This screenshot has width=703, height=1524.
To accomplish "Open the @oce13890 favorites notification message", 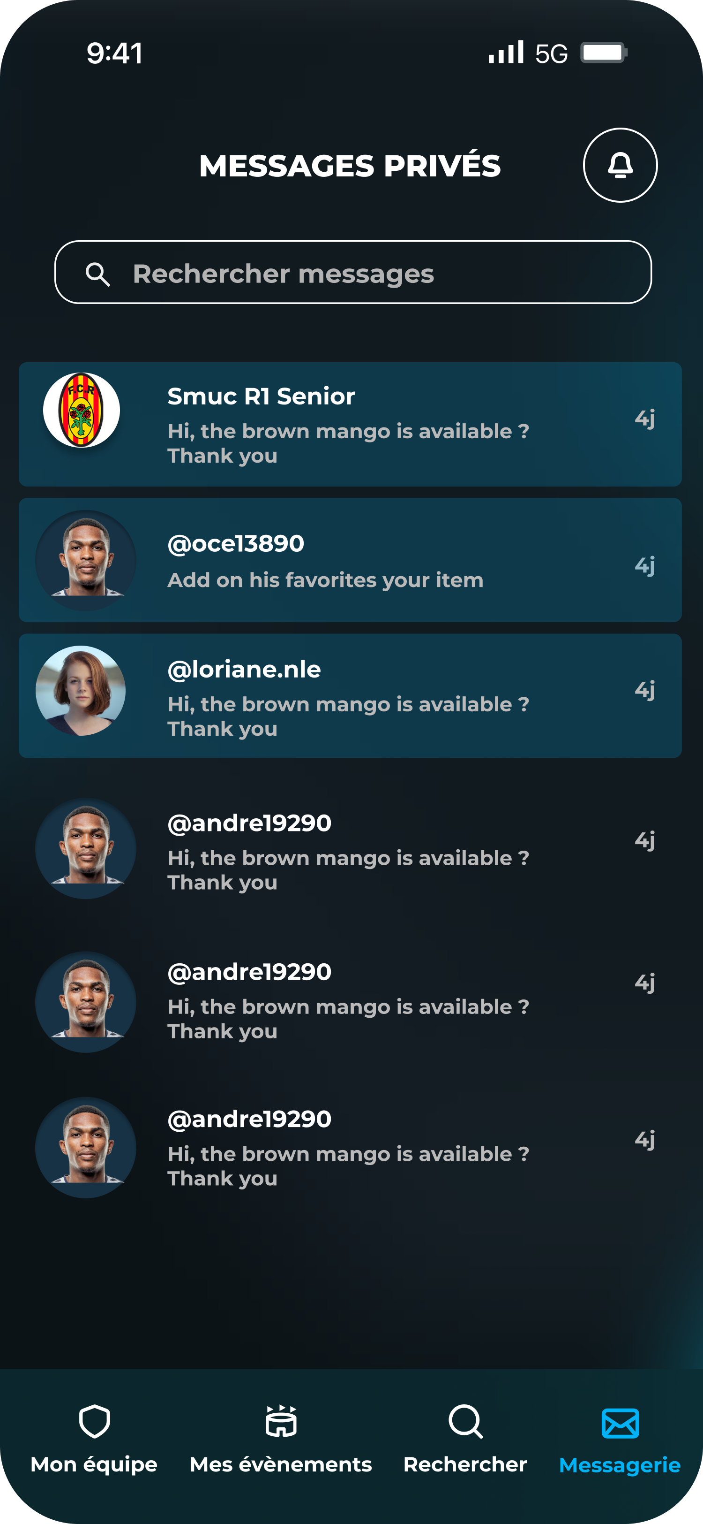I will coord(350,560).
